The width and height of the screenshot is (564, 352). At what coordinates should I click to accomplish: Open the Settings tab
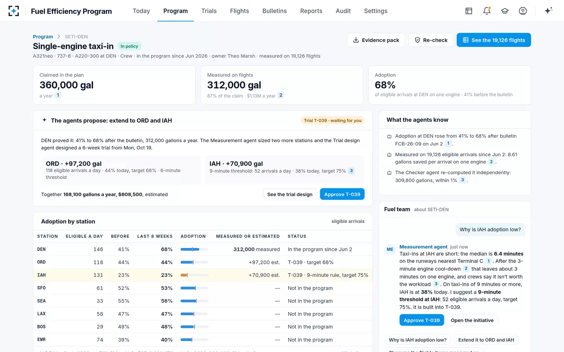click(x=376, y=11)
